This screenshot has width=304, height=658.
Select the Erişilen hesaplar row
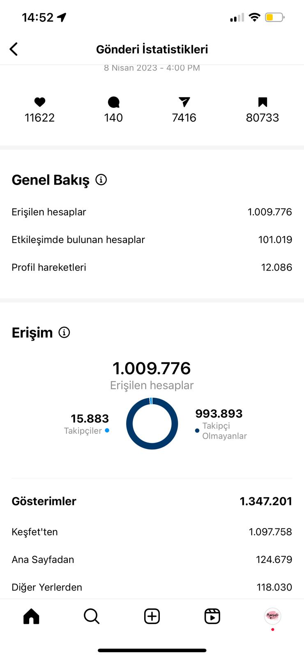(152, 212)
